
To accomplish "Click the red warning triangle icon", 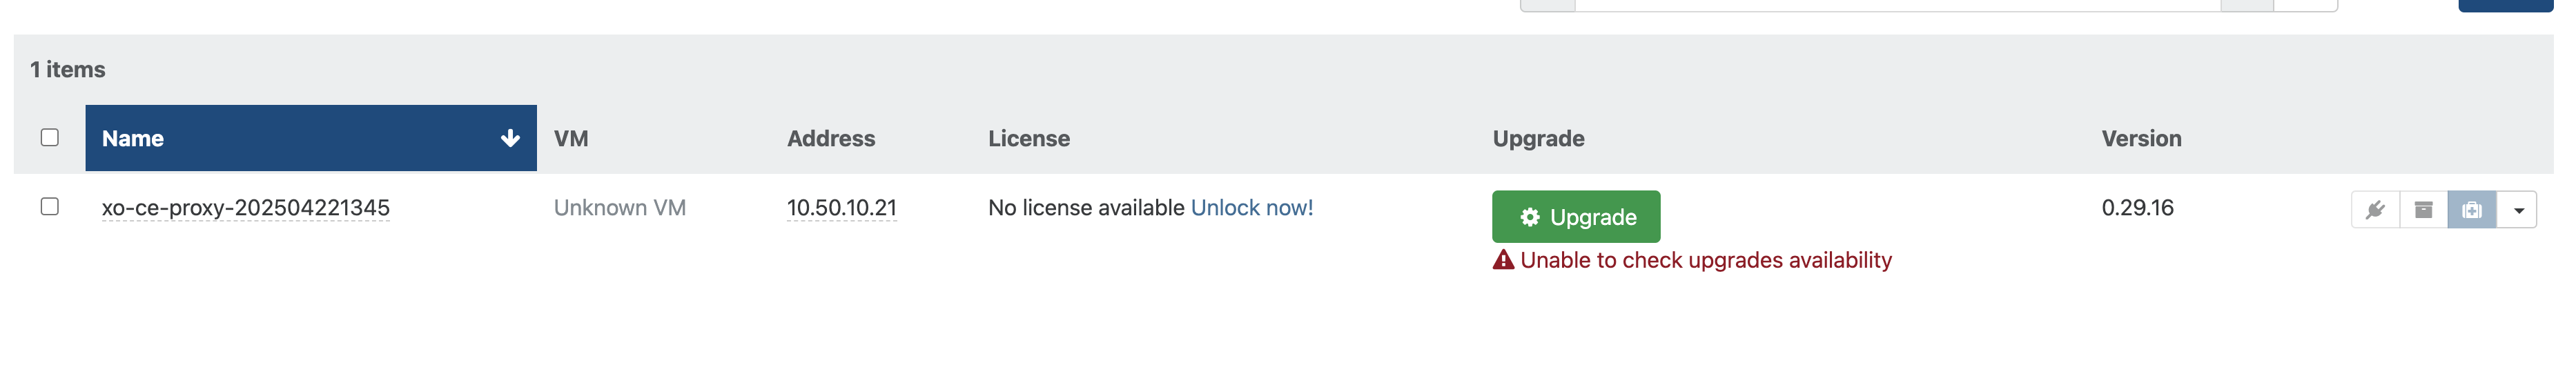I will tap(1503, 260).
